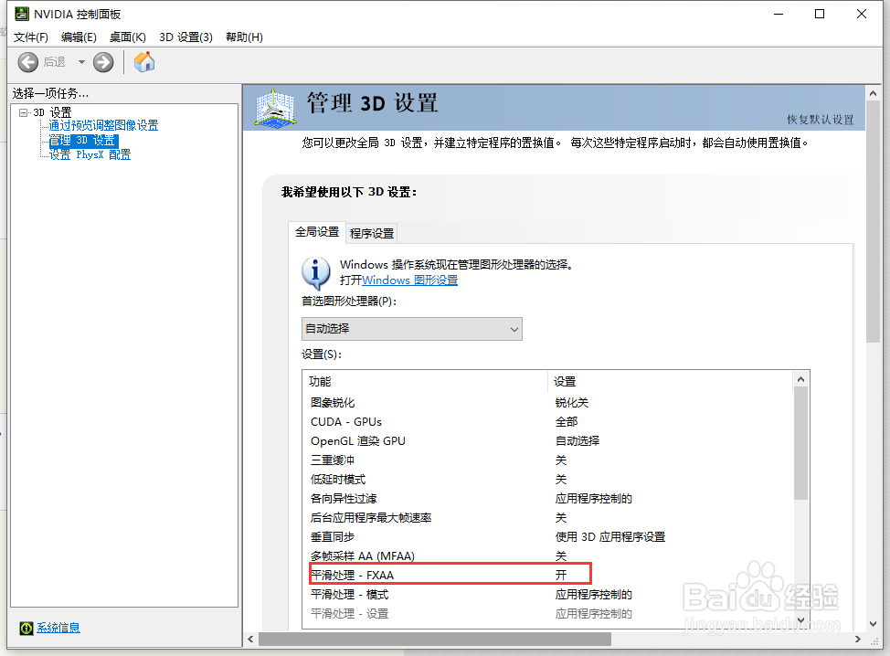
Task: Open the 首选图形处理器 dropdown
Action: [x=411, y=329]
